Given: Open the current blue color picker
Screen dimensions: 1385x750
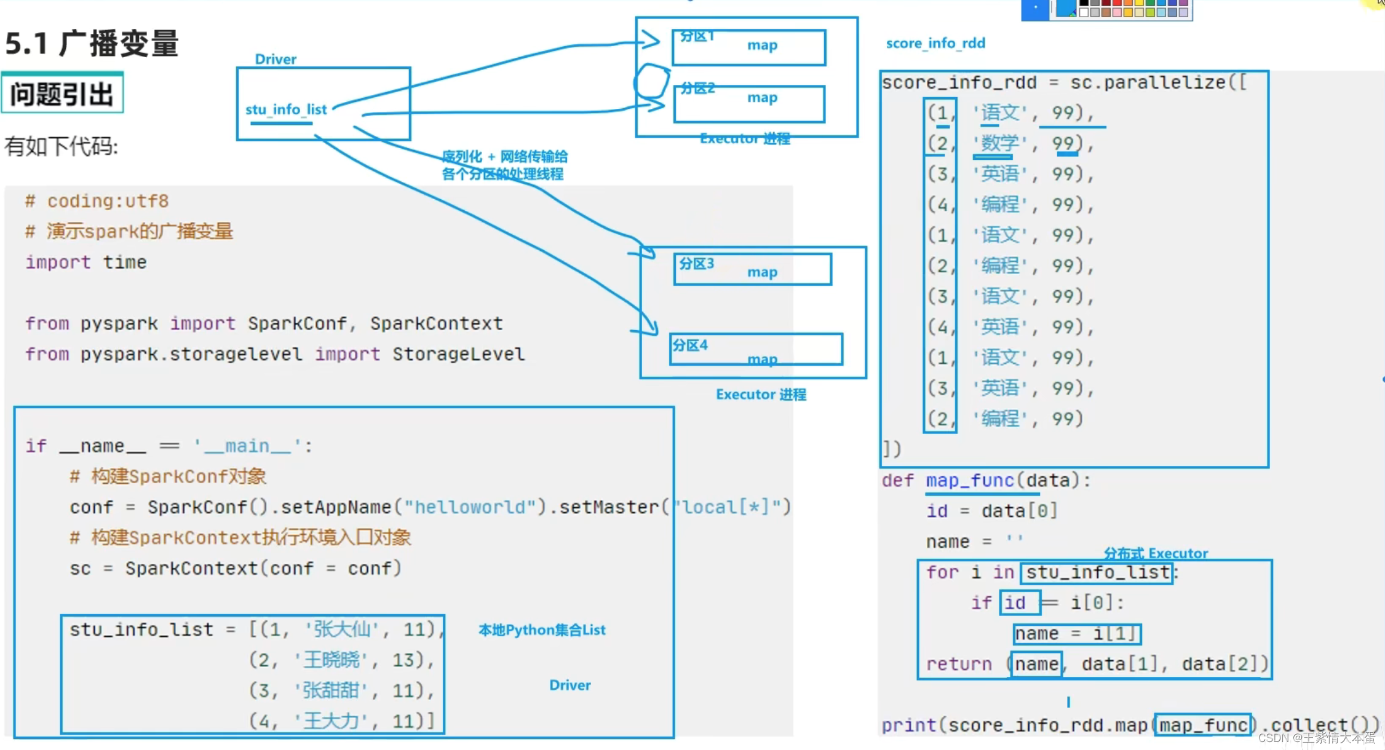Looking at the screenshot, I should (x=1066, y=8).
